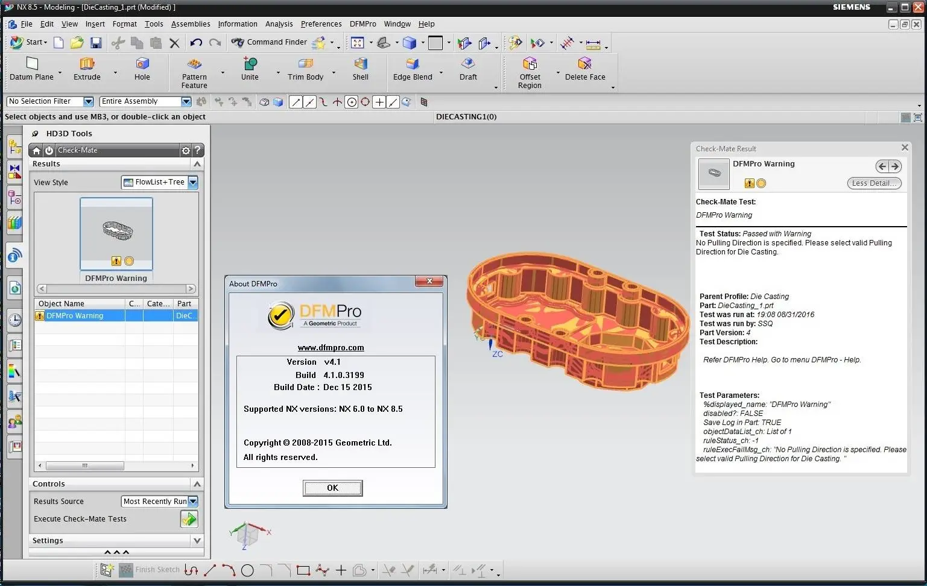The height and width of the screenshot is (586, 927).
Task: Select the circle sketch tool at bottom
Action: click(x=247, y=570)
